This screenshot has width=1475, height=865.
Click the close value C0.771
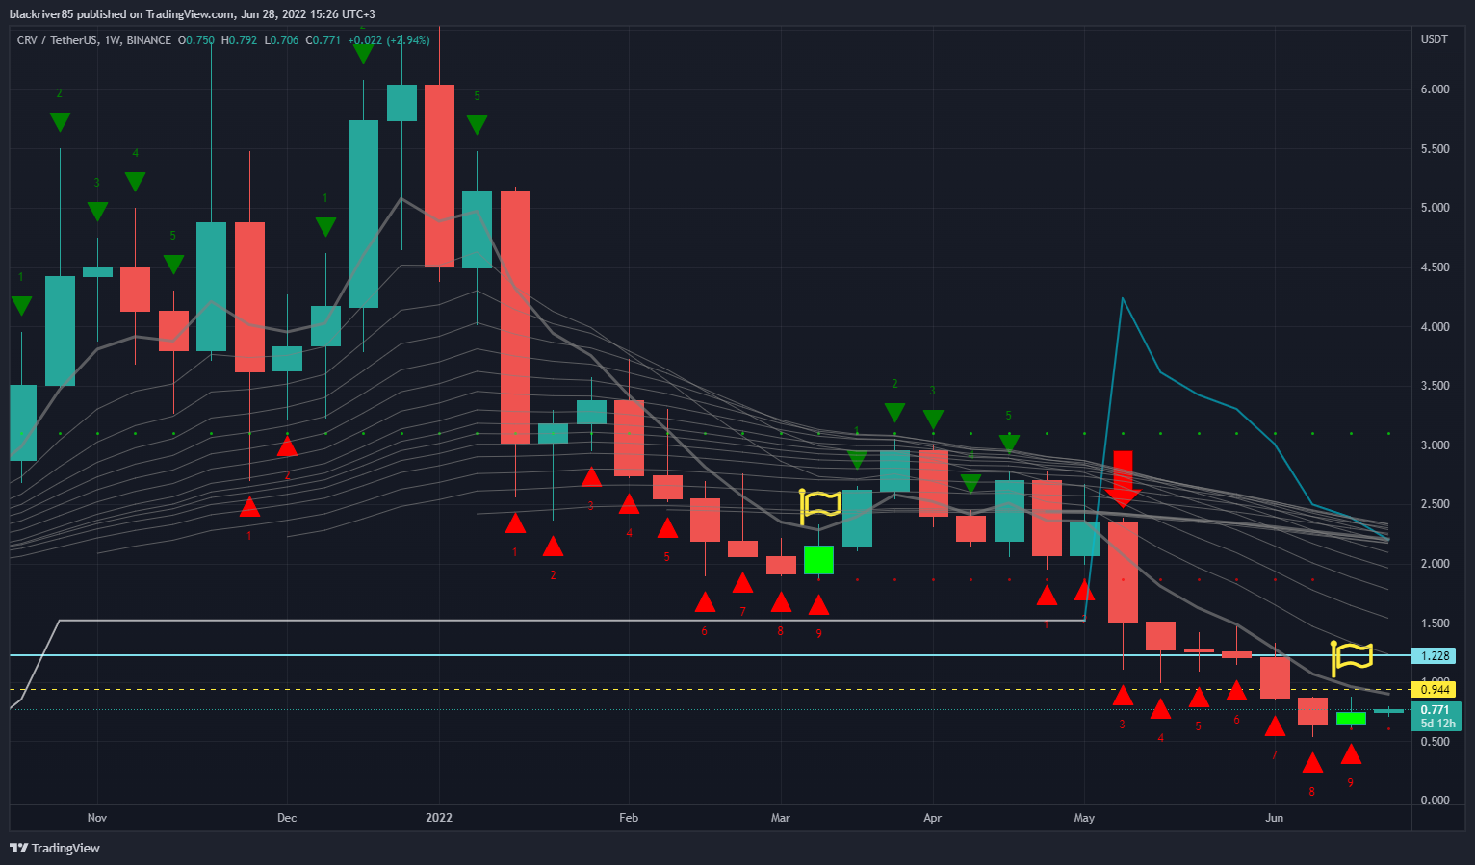[x=323, y=40]
